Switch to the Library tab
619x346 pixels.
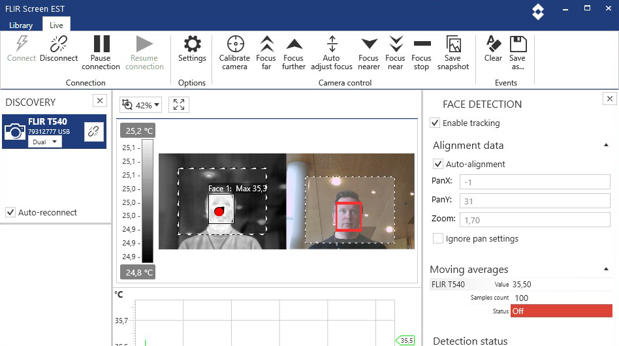coord(21,25)
